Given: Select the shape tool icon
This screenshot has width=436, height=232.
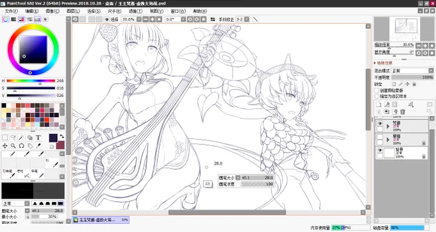Looking at the screenshot, I should (x=29, y=138).
